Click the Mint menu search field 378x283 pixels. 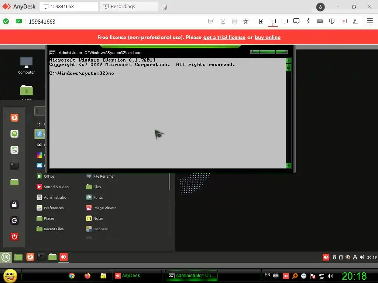[x=40, y=111]
